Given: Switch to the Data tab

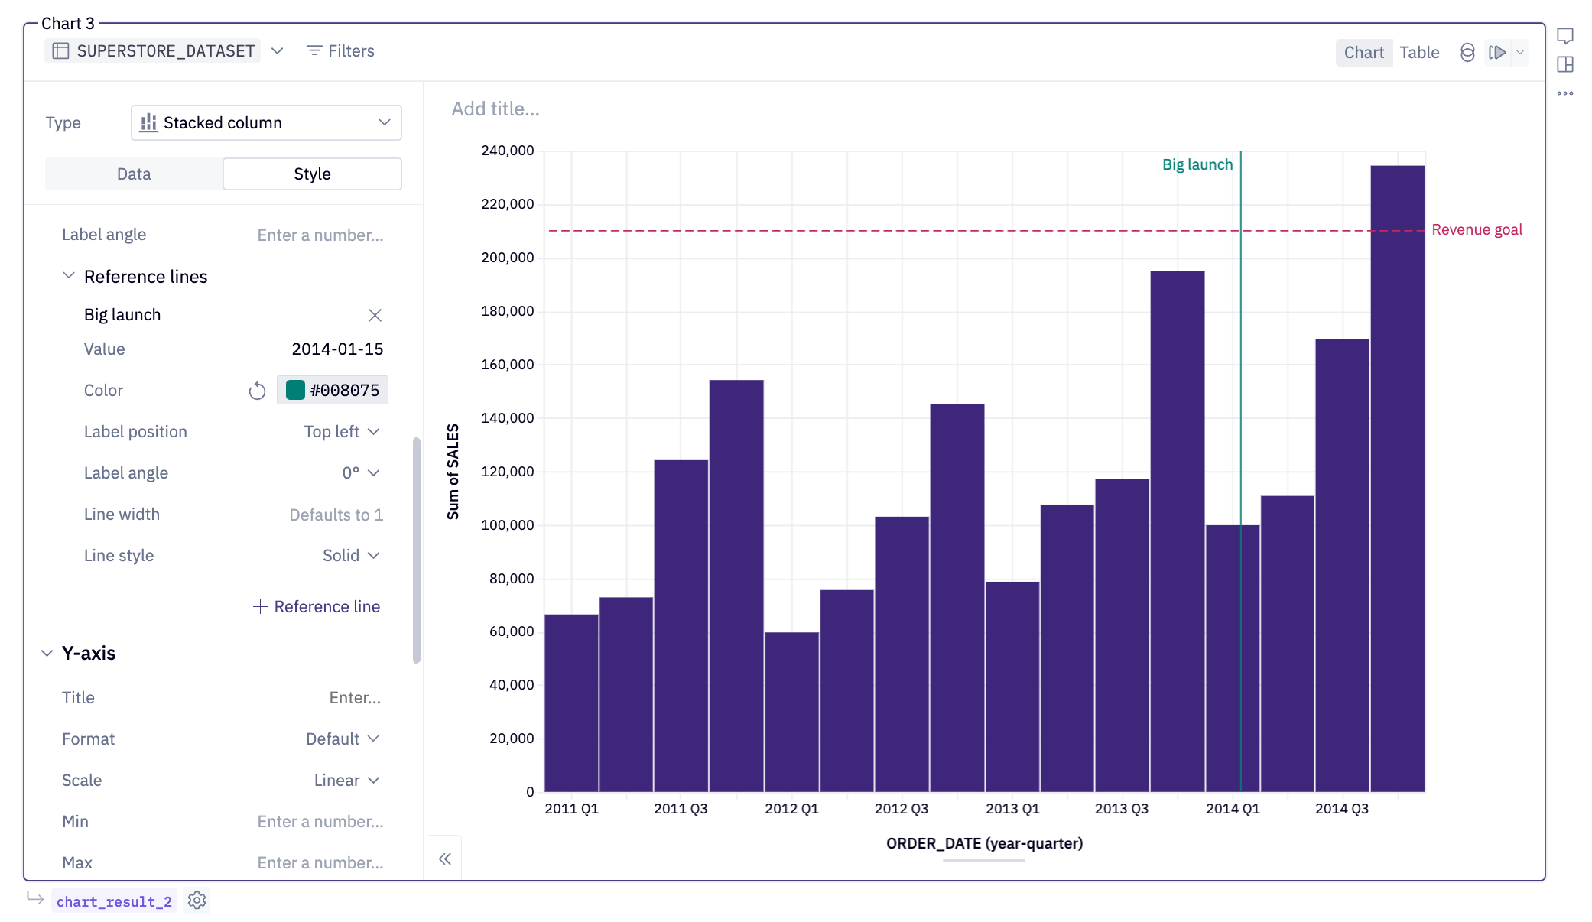Looking at the screenshot, I should pyautogui.click(x=133, y=174).
